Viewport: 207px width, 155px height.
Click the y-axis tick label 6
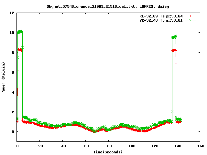coord(13,72)
